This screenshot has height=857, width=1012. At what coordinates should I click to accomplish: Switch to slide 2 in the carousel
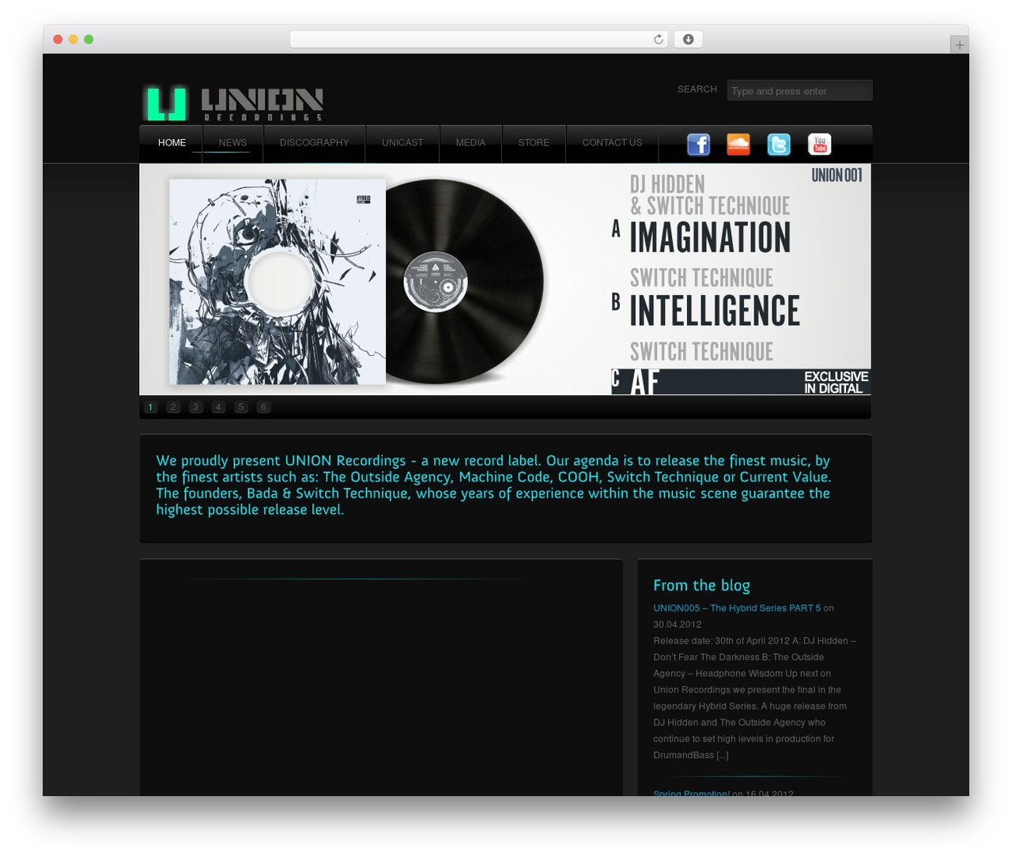pyautogui.click(x=173, y=407)
